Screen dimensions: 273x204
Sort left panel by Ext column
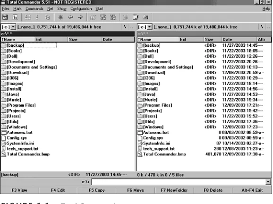(x=51, y=40)
